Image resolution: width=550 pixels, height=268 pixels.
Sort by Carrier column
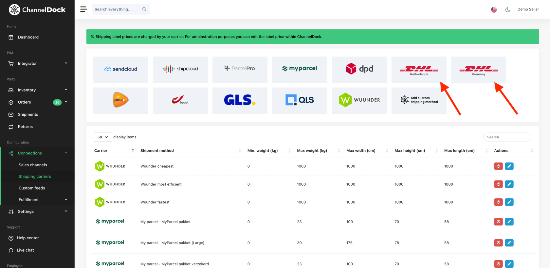tap(114, 151)
